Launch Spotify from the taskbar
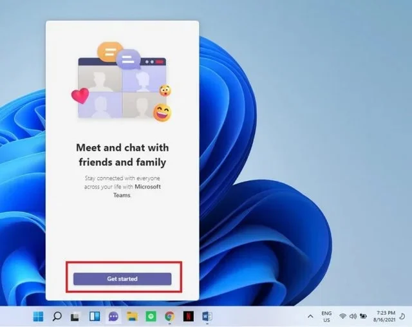The height and width of the screenshot is (327, 412). pyautogui.click(x=151, y=316)
